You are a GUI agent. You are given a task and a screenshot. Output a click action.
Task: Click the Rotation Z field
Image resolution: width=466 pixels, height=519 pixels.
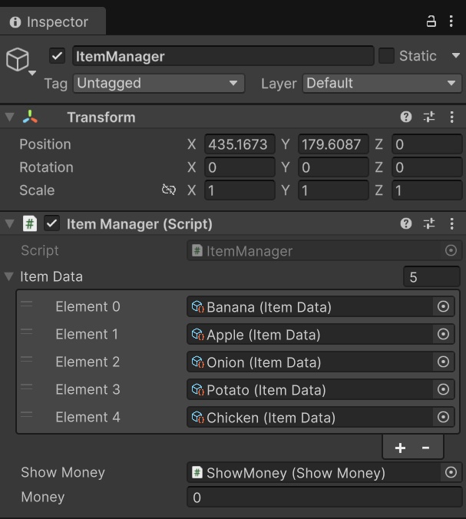(x=427, y=167)
